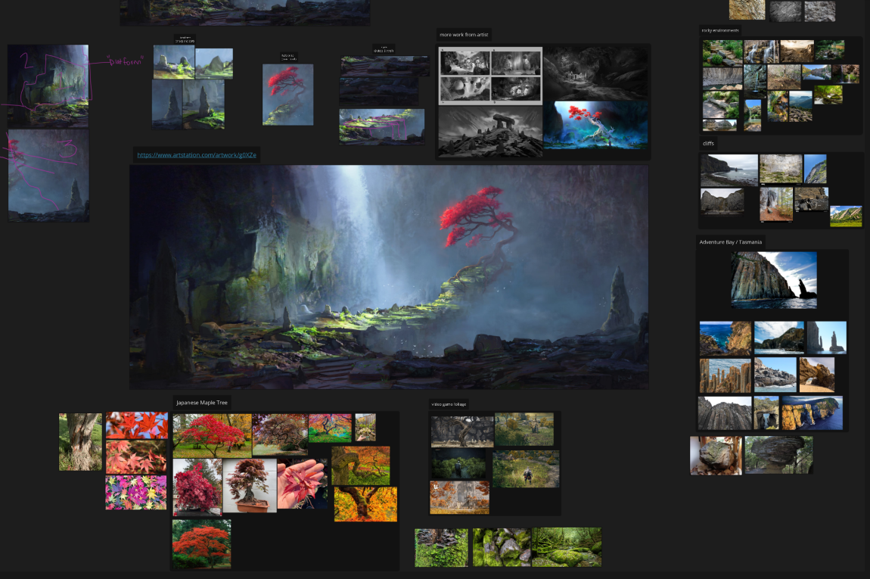Select the large Tasmania sea cliff photo
The height and width of the screenshot is (579, 870).
tap(773, 280)
